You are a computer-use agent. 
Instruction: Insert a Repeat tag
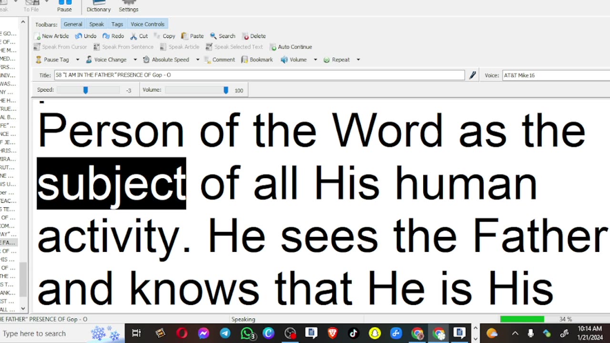tap(336, 60)
